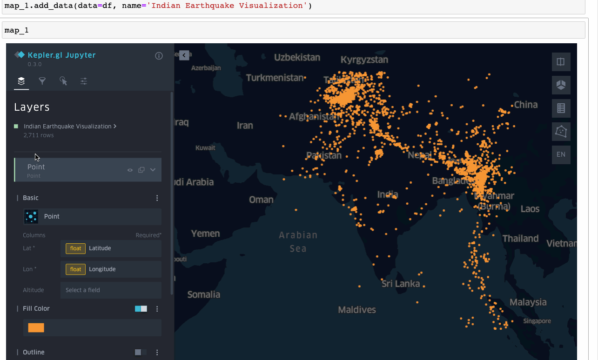Hide the Point layer visibility
Viewport: 598px width, 360px height.
pyautogui.click(x=130, y=170)
